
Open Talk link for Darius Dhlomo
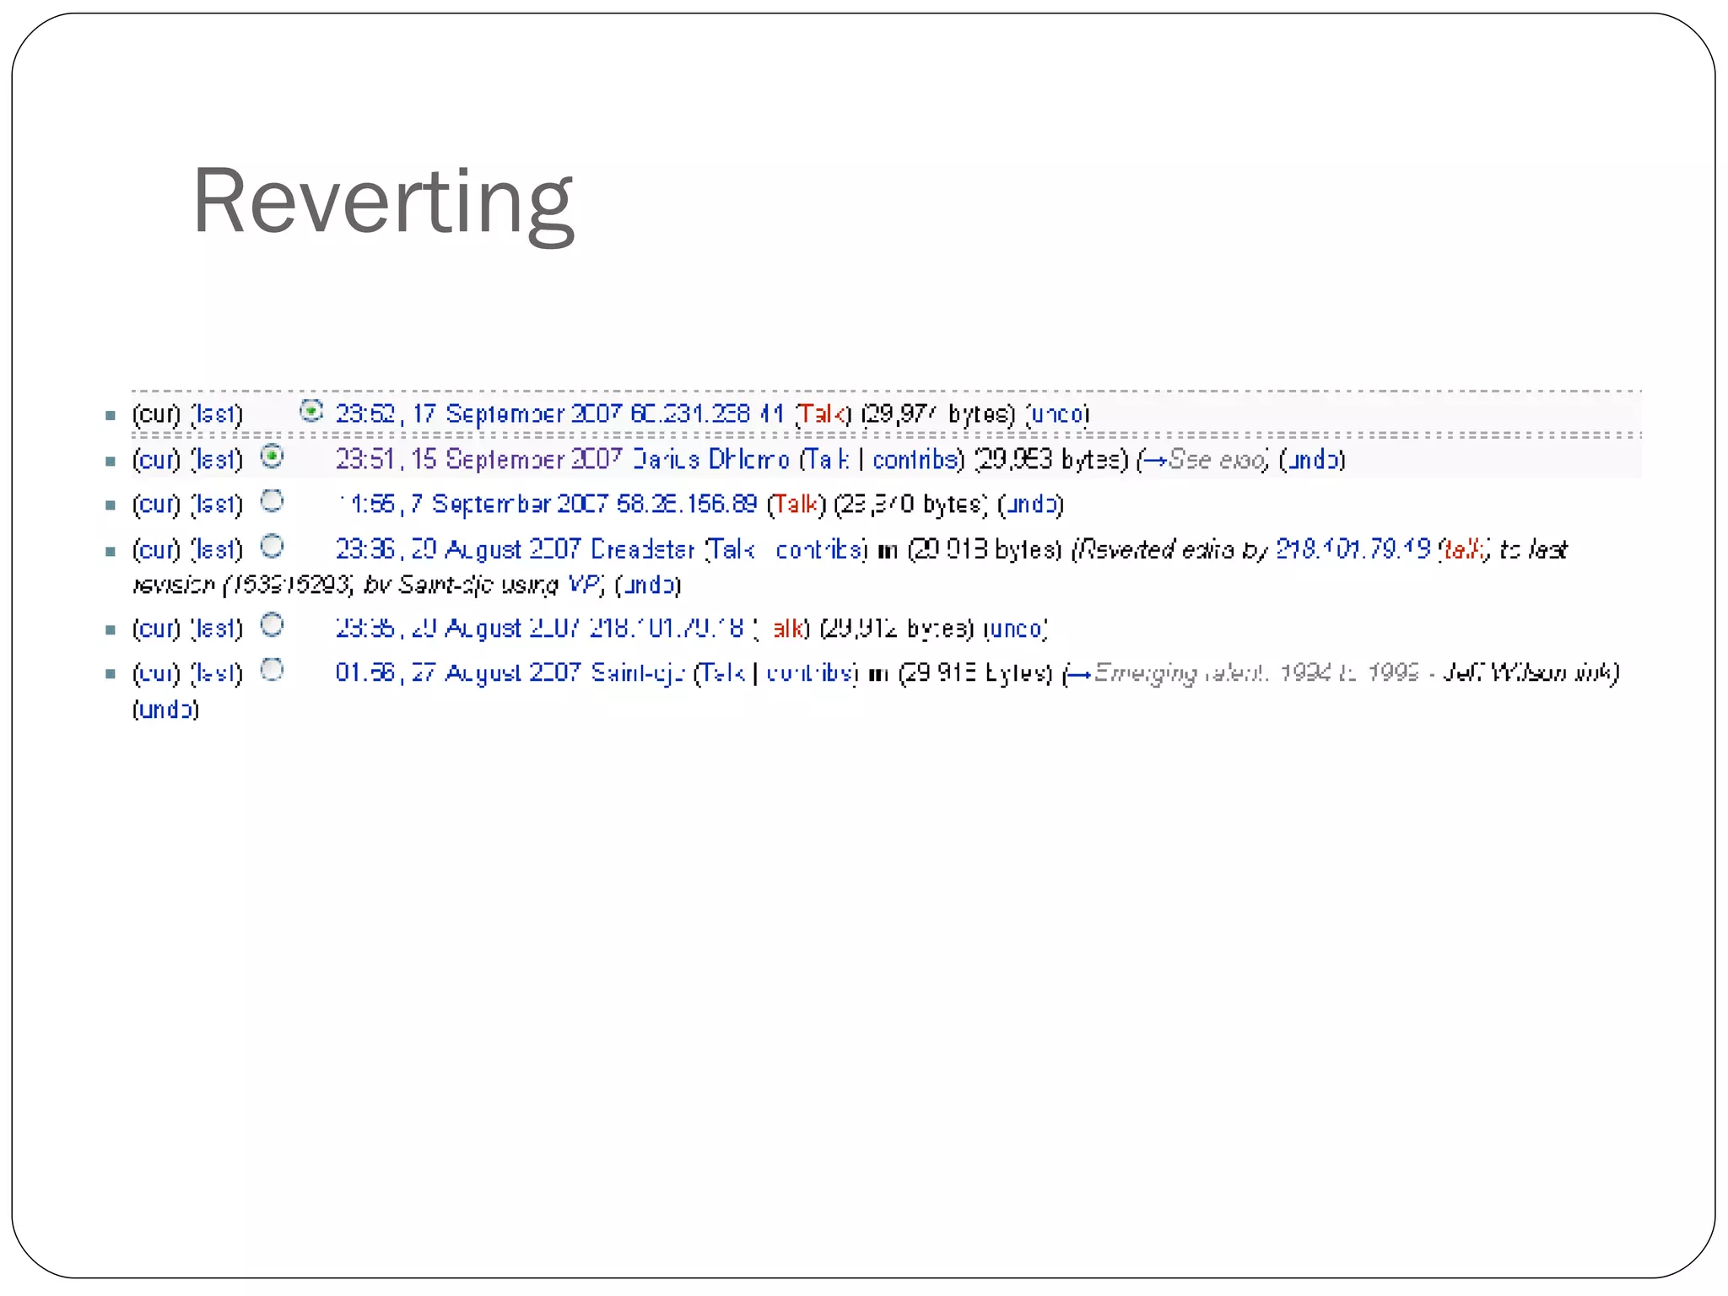pyautogui.click(x=829, y=459)
